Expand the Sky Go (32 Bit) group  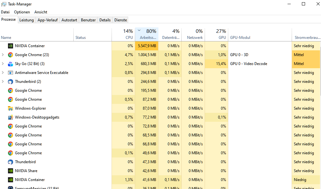(x=3, y=64)
